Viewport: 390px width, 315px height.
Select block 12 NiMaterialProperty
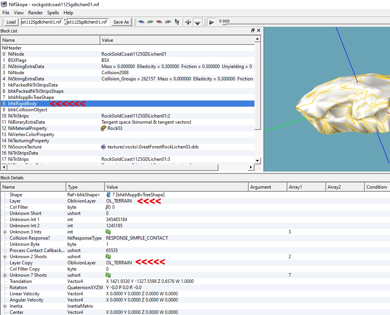[x=127, y=128]
